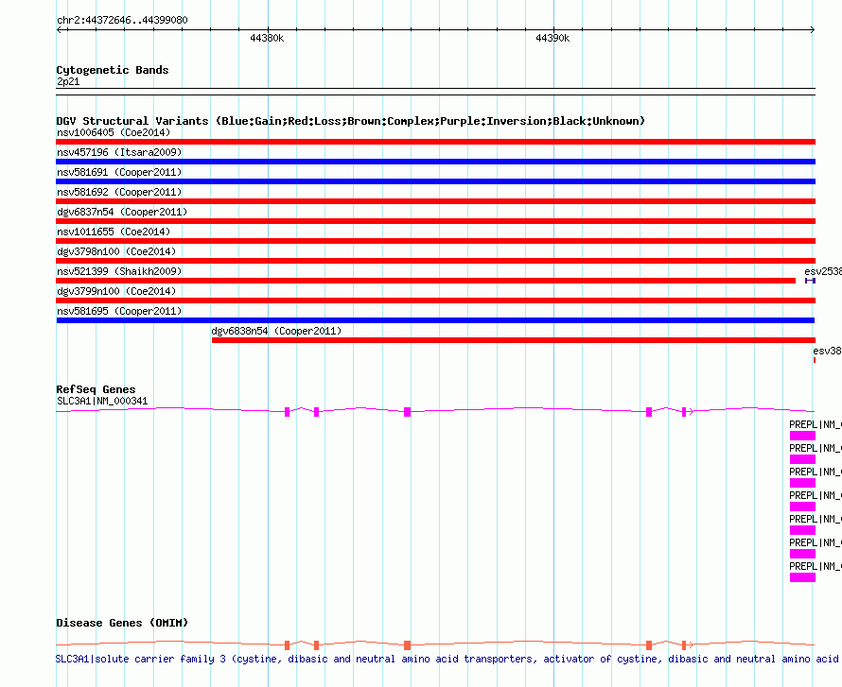Open the SLC3A1 solute carrier family 3 description
The width and height of the screenshot is (842, 687).
(445, 659)
